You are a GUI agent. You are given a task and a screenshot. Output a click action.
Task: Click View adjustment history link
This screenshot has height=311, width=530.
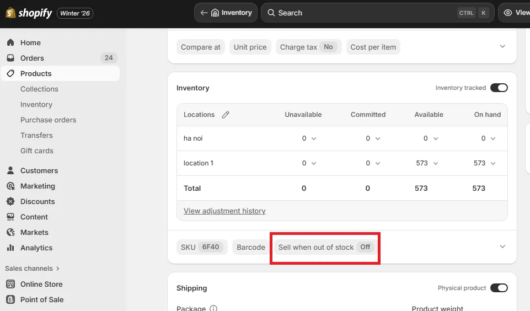click(x=224, y=211)
